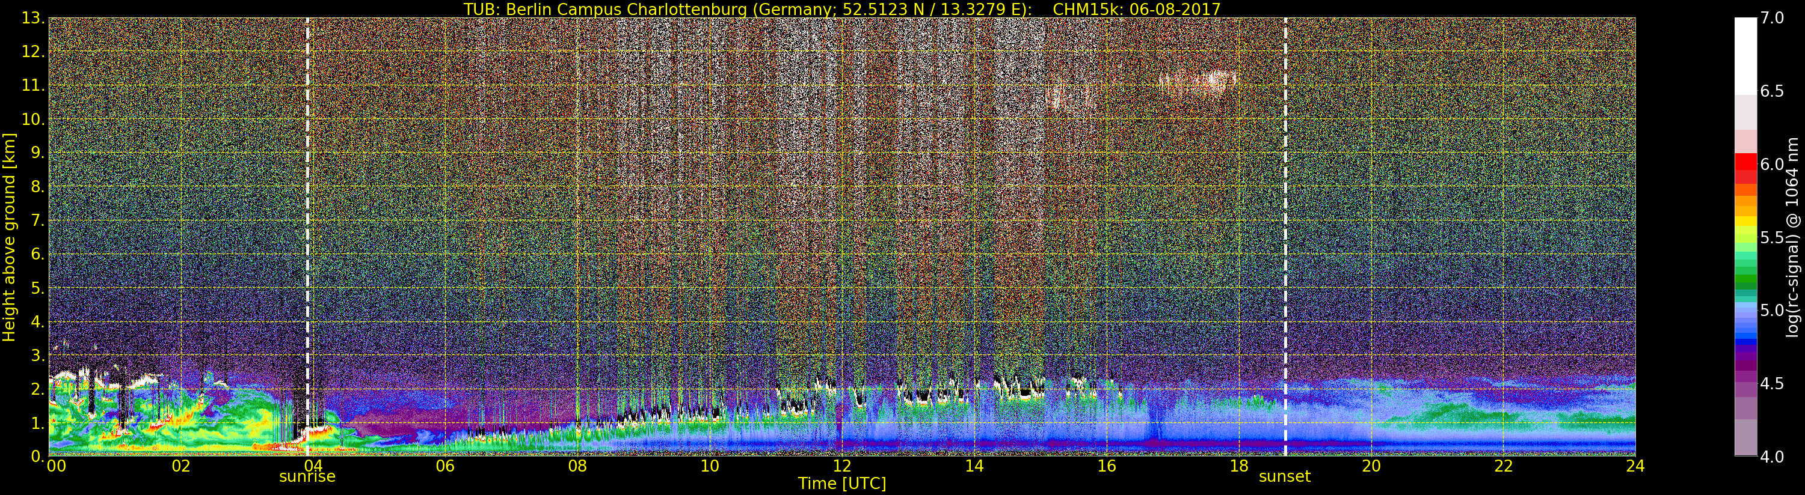
Task: Select the '8.' tick on the height axis
Action: (38, 187)
